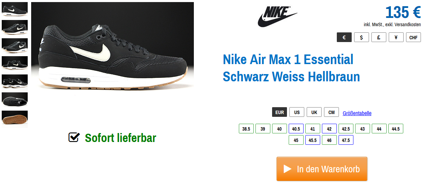This screenshot has height=183, width=423.
Task: Click the Sofort lieferbar checkmark icon
Action: coord(74,137)
